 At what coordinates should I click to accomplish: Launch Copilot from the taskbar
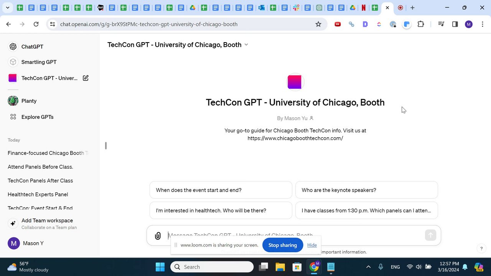pyautogui.click(x=478, y=267)
